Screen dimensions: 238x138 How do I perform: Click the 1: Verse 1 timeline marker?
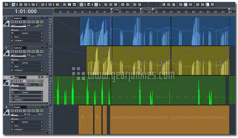click(x=116, y=9)
